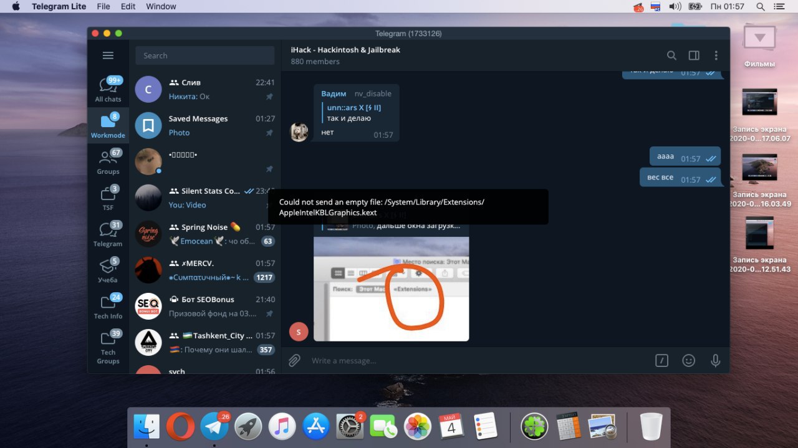Open bot commands slash button

pyautogui.click(x=661, y=360)
